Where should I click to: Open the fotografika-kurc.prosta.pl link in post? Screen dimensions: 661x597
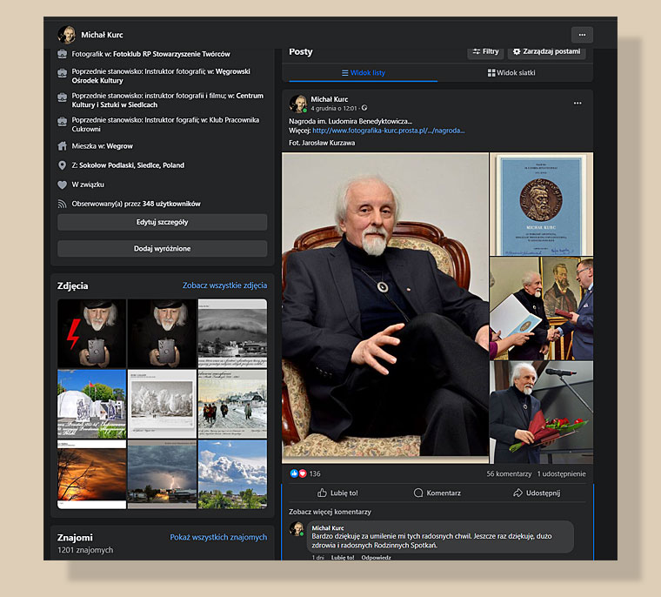tap(388, 131)
